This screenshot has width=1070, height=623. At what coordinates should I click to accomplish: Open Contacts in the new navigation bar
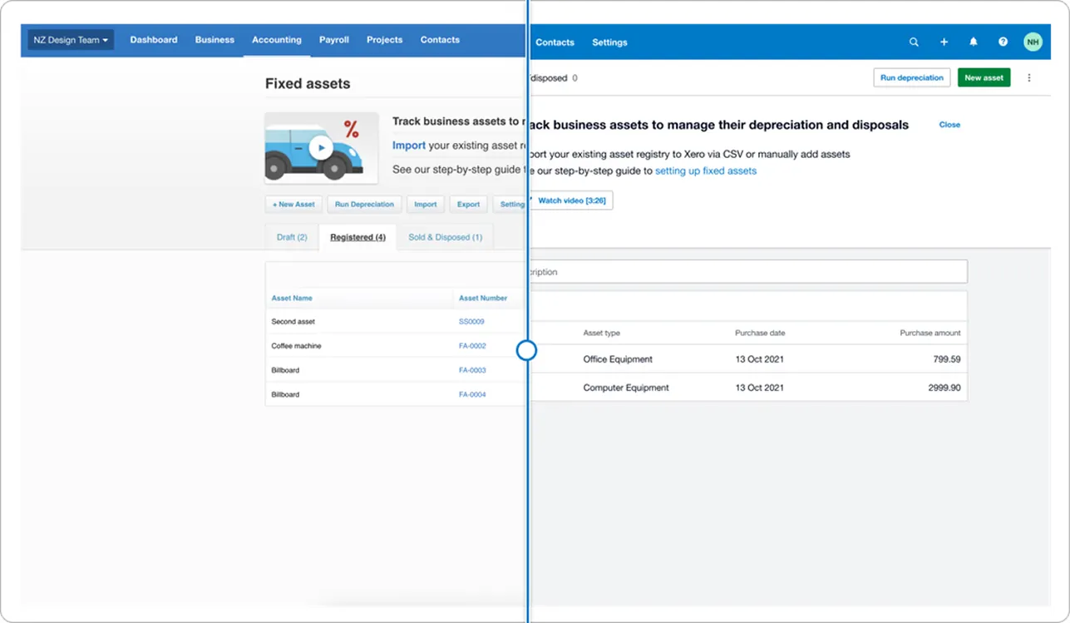555,42
